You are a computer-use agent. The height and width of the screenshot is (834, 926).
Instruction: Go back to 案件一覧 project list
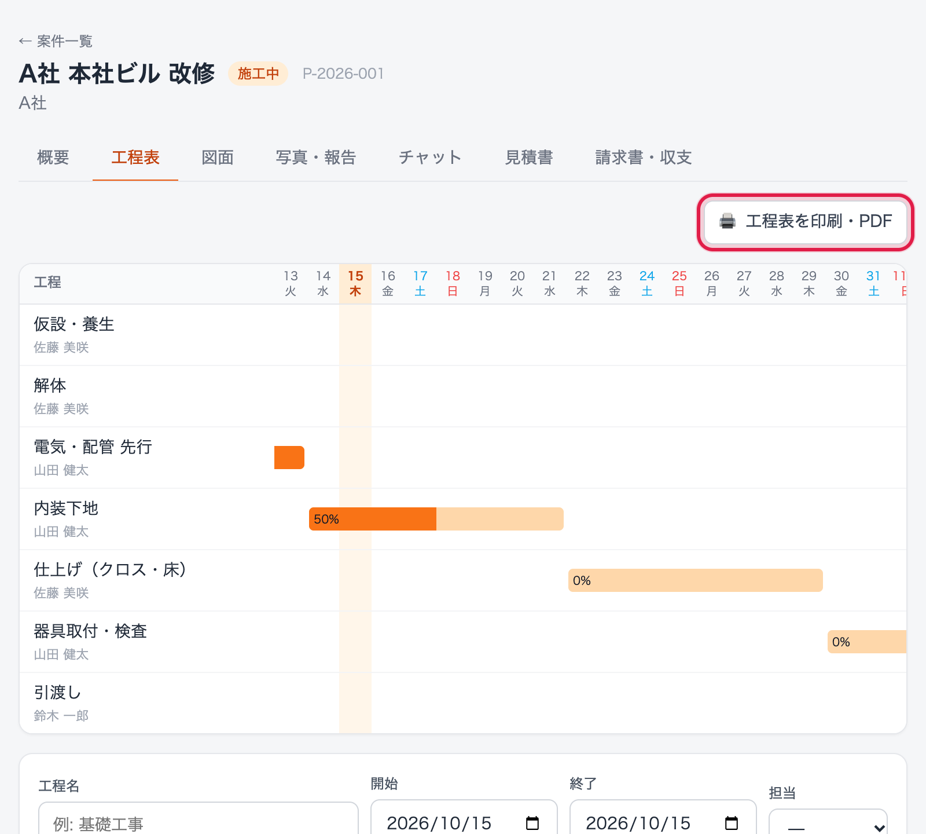(x=56, y=41)
